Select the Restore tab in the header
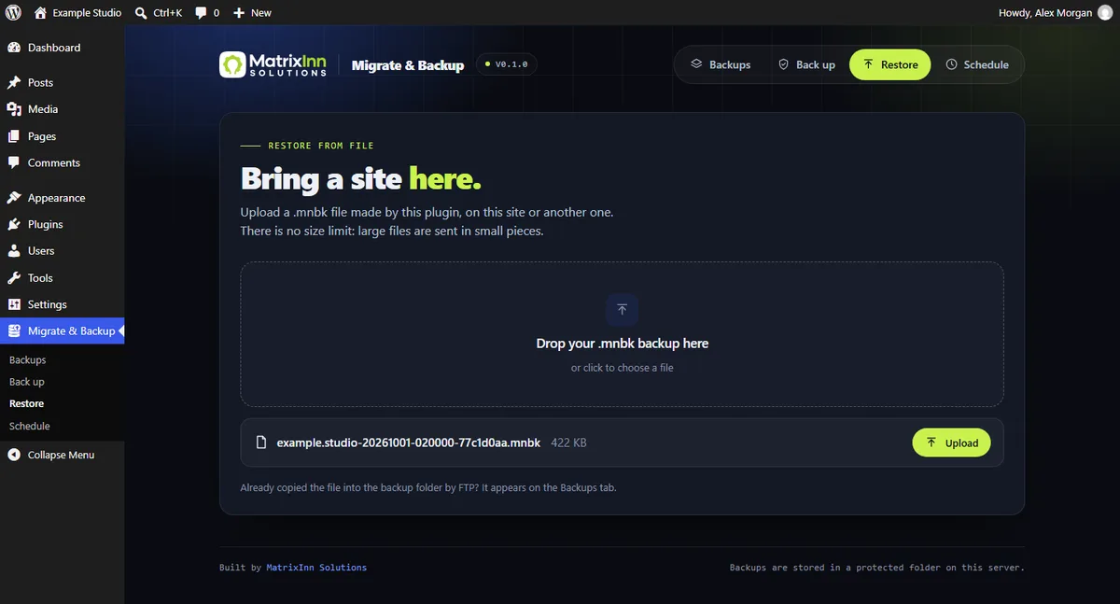The image size is (1120, 604). coord(890,64)
